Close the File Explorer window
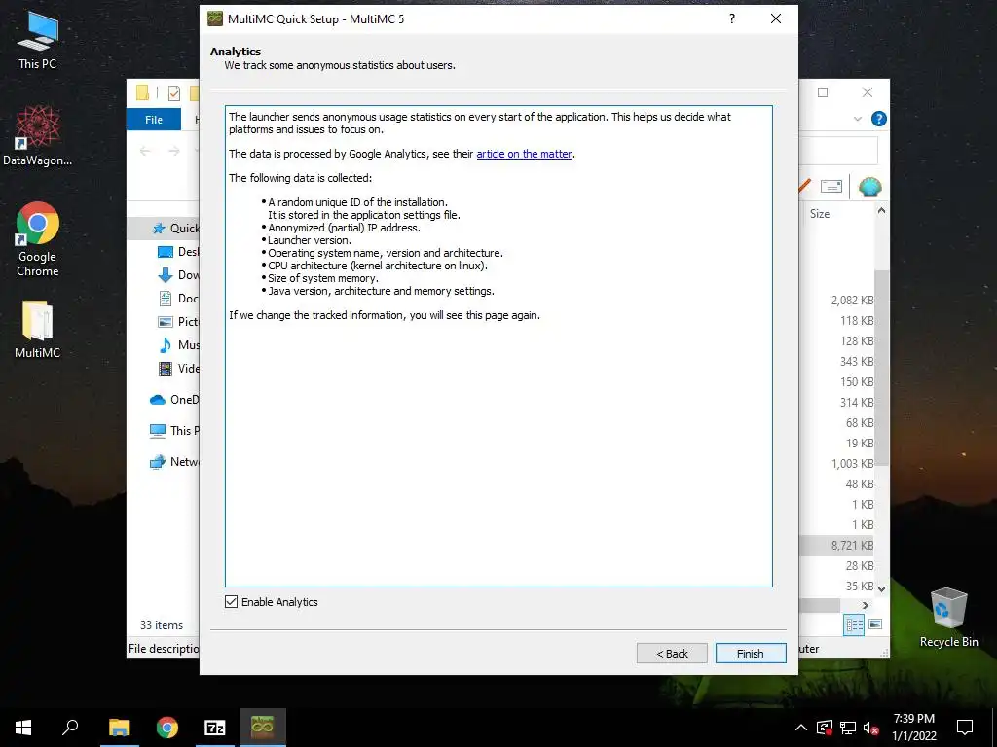This screenshot has height=747, width=997. click(x=868, y=92)
